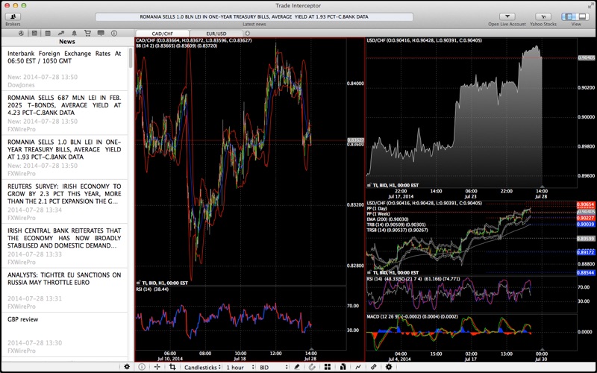This screenshot has width=597, height=373.
Task: Open the Yahoo Stocks button
Action: click(543, 16)
